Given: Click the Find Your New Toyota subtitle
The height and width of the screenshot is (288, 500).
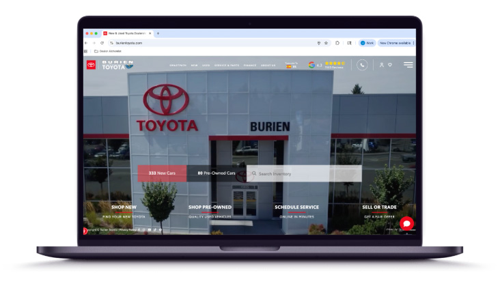Looking at the screenshot, I should pyautogui.click(x=124, y=216).
